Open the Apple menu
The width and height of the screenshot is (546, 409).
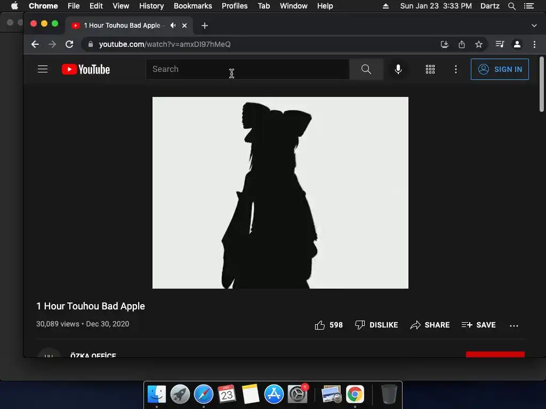pos(14,6)
